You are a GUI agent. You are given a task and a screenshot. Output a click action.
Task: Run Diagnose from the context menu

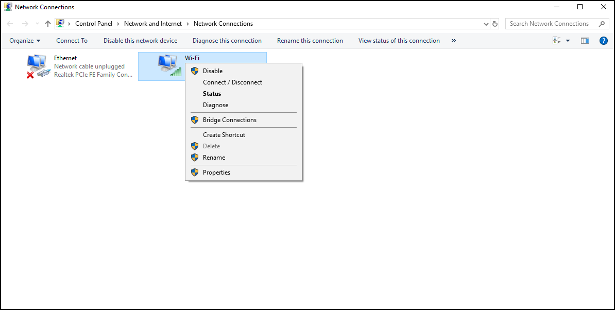pyautogui.click(x=244, y=105)
